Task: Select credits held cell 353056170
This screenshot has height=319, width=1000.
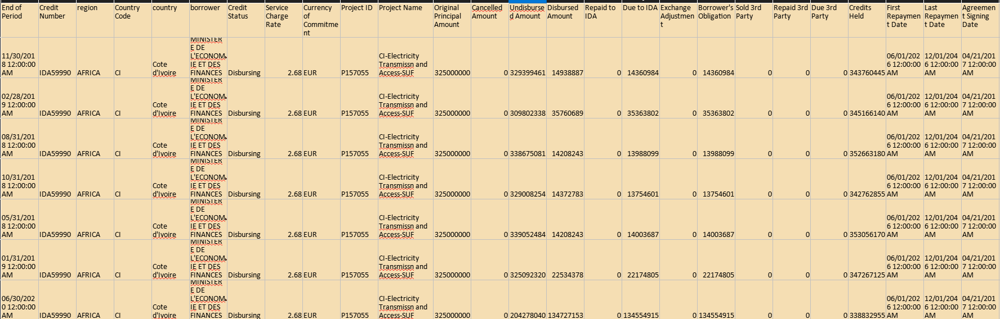Action: pyautogui.click(x=867, y=220)
